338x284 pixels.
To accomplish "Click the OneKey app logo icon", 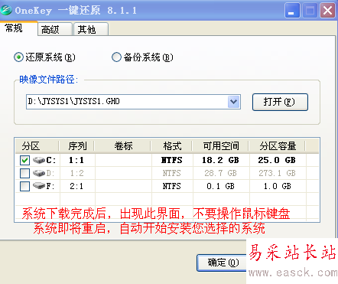I will (6, 10).
